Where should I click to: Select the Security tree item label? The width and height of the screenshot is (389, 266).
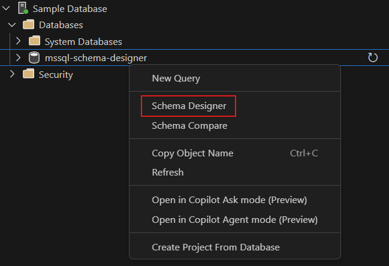[x=56, y=74]
